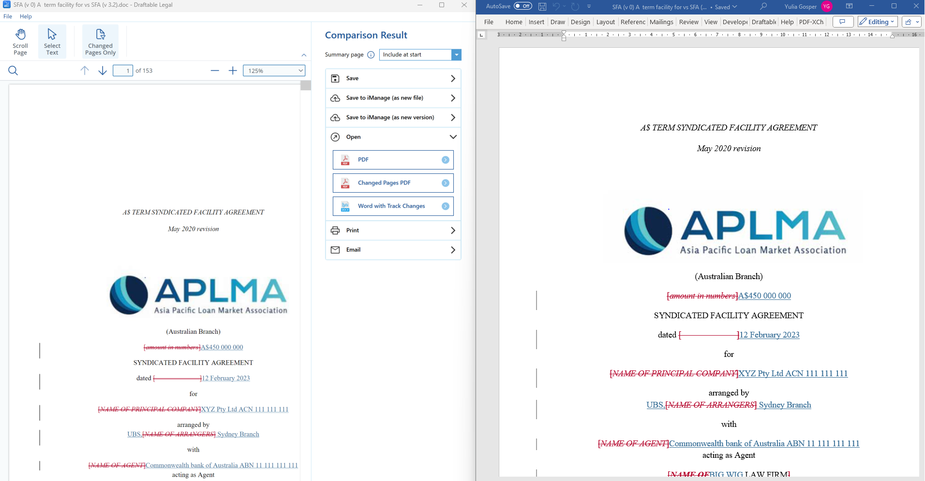Click the Save disk icon in Comparison Result

pyautogui.click(x=335, y=78)
